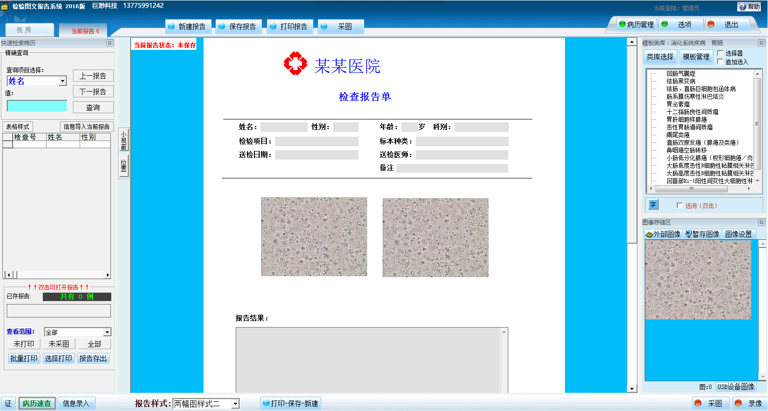Click the 小视窗 vertical side button

tap(124, 140)
